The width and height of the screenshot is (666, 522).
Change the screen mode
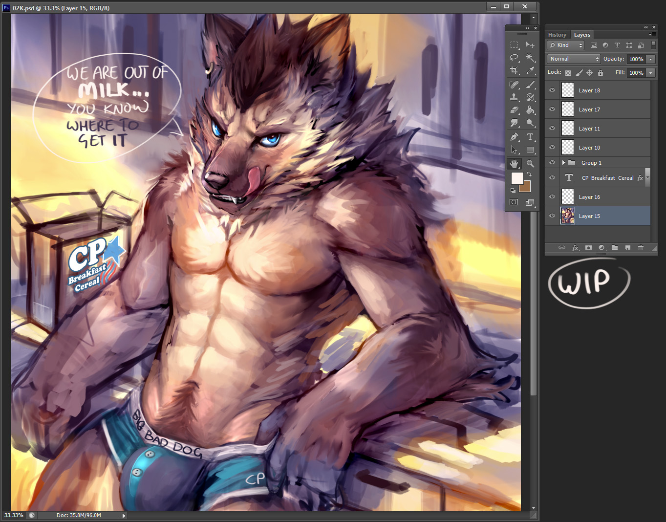(x=530, y=202)
